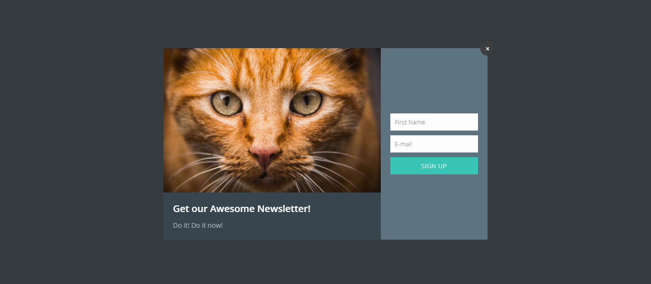Click the word 'Awesome' in the heading
Screen dimensions: 651x284
pyautogui.click(x=233, y=209)
